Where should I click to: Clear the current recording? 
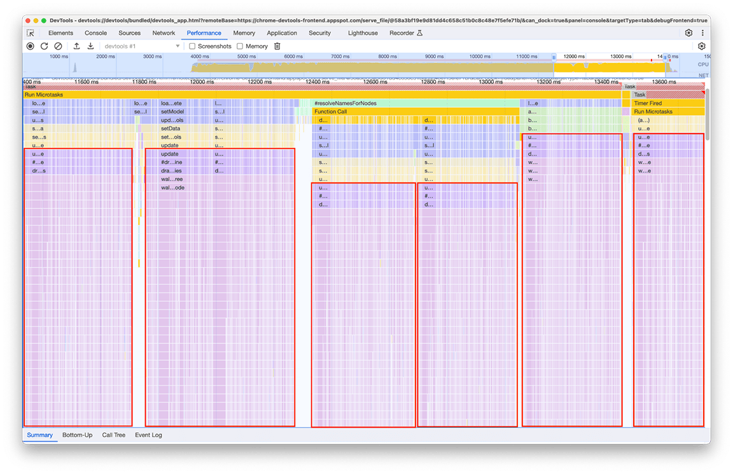click(58, 46)
